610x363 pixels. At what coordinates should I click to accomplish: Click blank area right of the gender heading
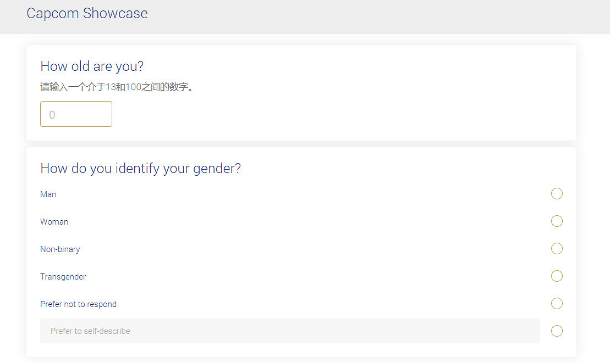(407, 168)
